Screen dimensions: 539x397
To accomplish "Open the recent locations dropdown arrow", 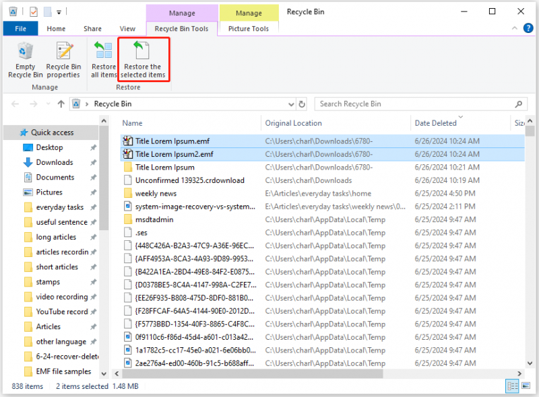I will [48, 104].
